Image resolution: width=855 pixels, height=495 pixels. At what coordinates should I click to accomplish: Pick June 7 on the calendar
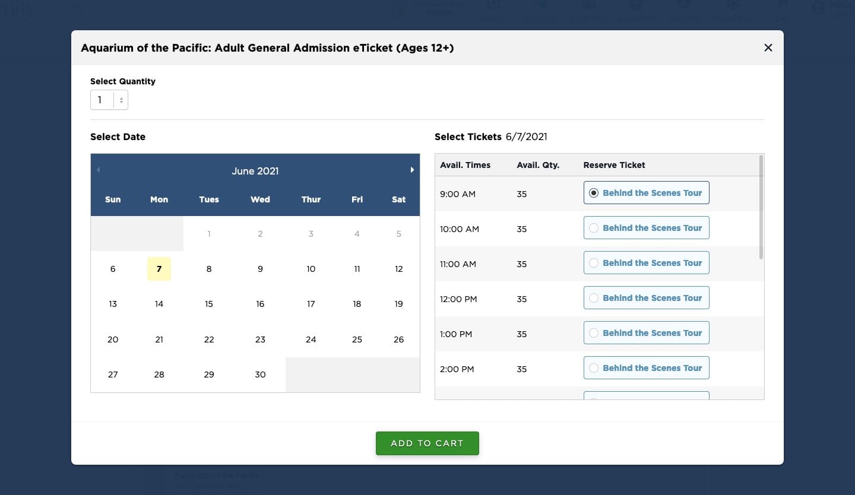(x=159, y=269)
